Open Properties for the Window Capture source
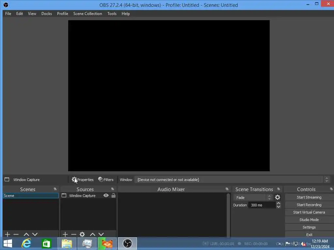Viewport: 334px width, 250px height. click(83, 180)
